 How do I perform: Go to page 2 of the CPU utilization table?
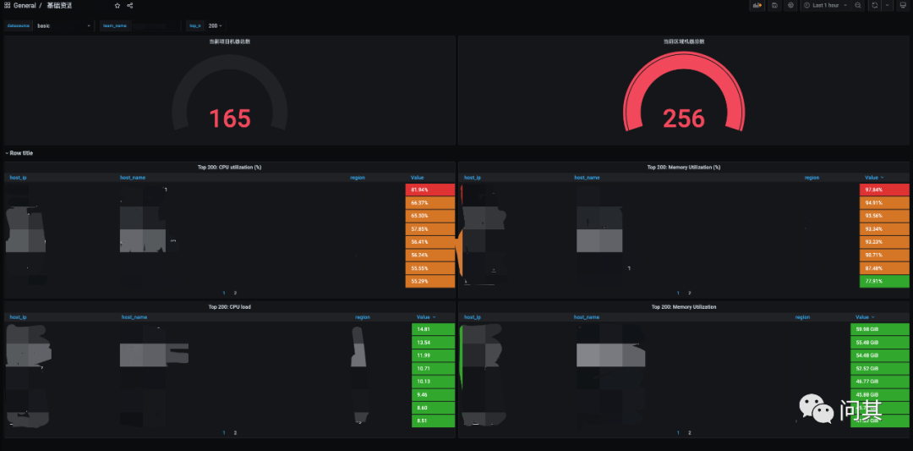pos(235,292)
